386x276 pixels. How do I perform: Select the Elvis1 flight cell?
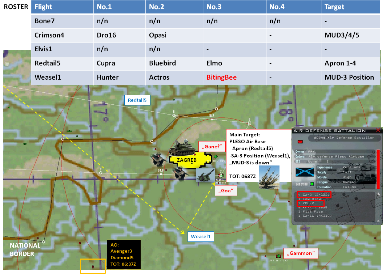[x=62, y=49]
